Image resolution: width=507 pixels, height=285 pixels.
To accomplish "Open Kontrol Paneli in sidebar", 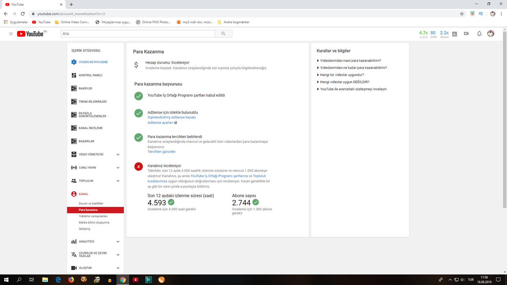I will pyautogui.click(x=87, y=75).
